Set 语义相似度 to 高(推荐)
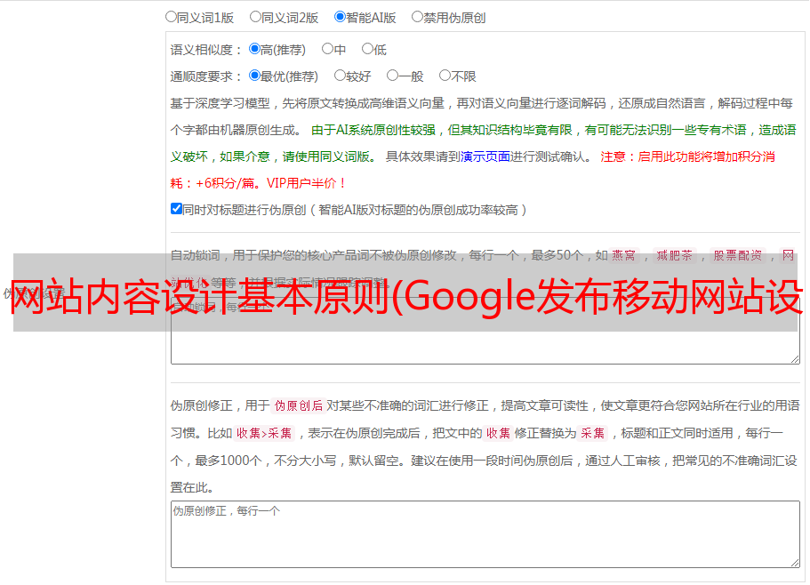Image resolution: width=810 pixels, height=585 pixels. [x=255, y=50]
